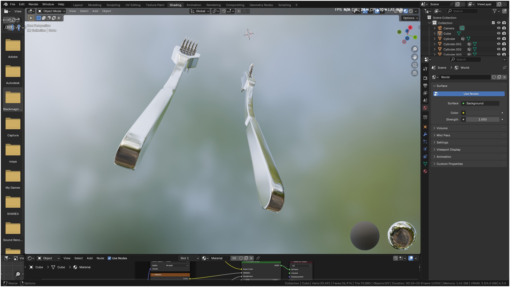Expand Cylinder.001 in outliner

(435, 44)
